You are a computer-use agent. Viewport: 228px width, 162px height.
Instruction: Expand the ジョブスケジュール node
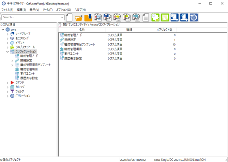pyautogui.click(x=8, y=48)
